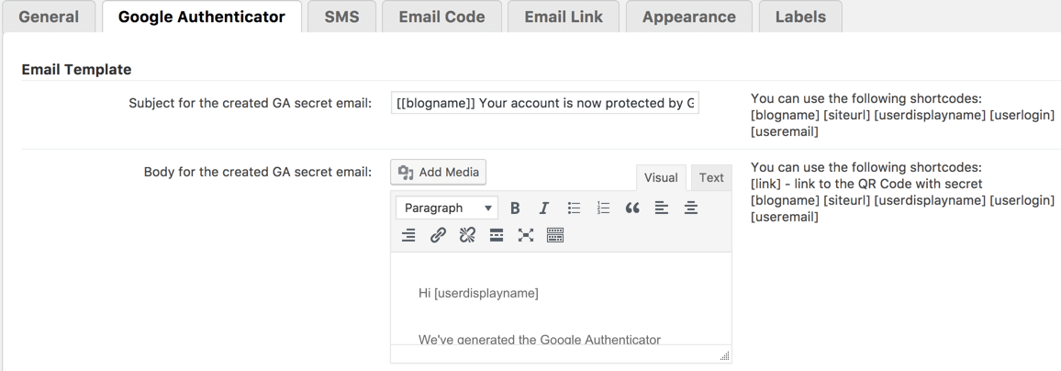Open the Email Code tab

click(441, 17)
